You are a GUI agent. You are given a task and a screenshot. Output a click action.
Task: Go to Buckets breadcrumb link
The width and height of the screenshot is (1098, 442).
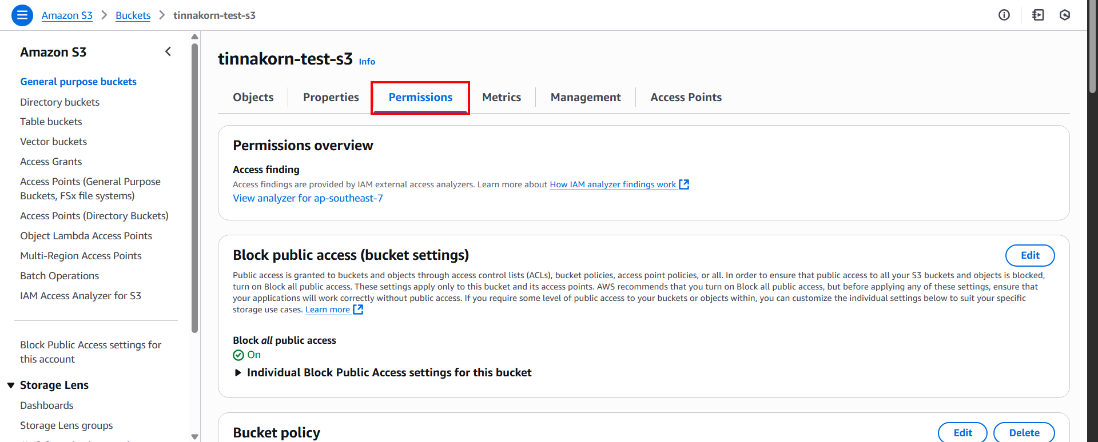[133, 15]
